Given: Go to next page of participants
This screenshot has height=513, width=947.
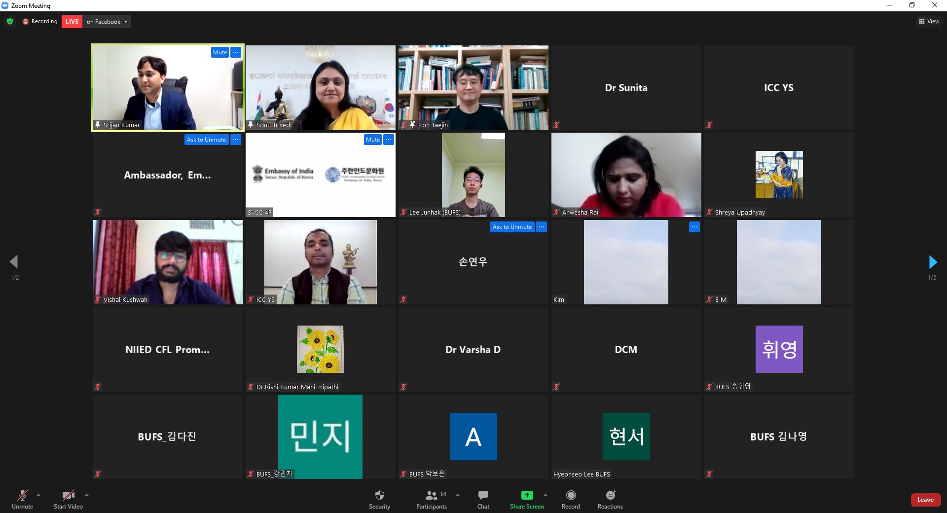Looking at the screenshot, I should click(932, 262).
